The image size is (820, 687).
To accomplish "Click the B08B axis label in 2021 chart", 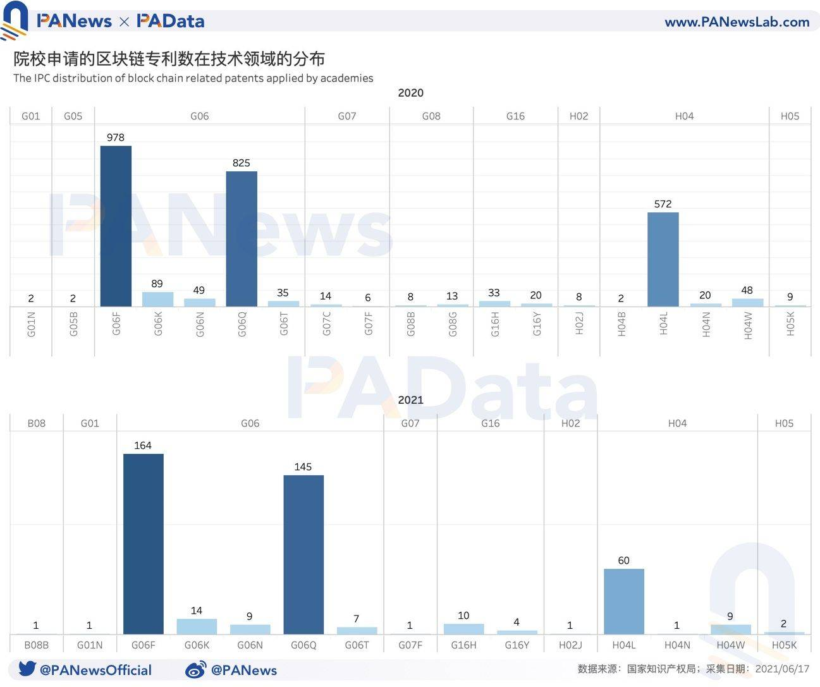I will pos(37,645).
